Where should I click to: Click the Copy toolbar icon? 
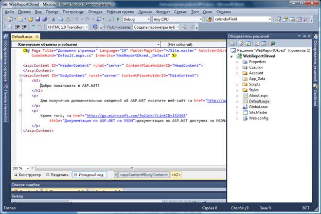tap(60, 20)
